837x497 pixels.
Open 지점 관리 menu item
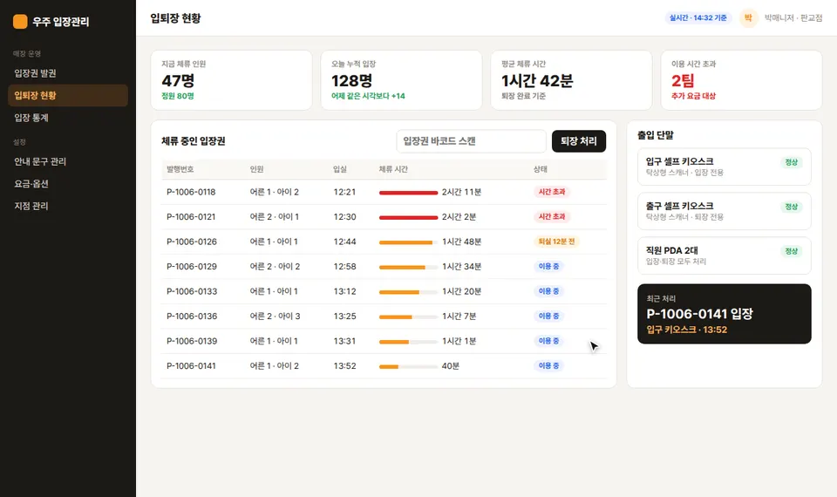[x=68, y=206]
